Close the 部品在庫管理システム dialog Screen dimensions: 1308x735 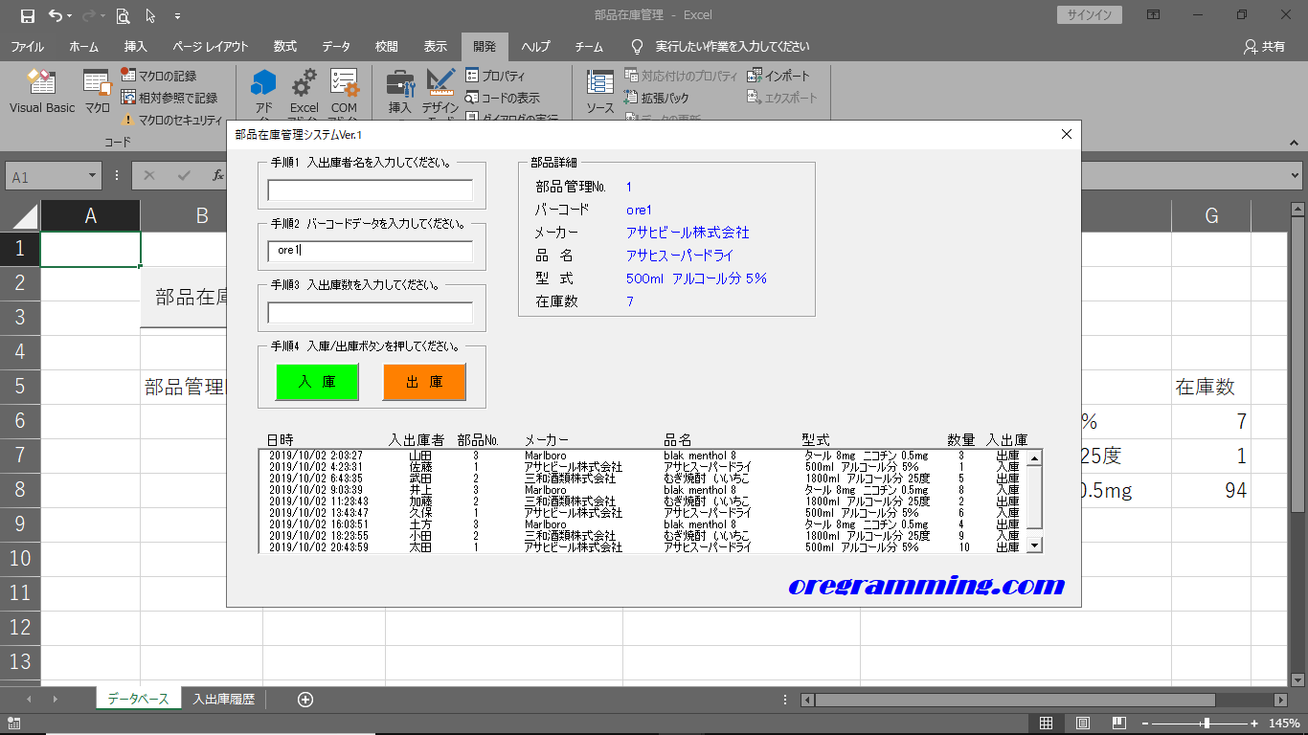click(1067, 134)
